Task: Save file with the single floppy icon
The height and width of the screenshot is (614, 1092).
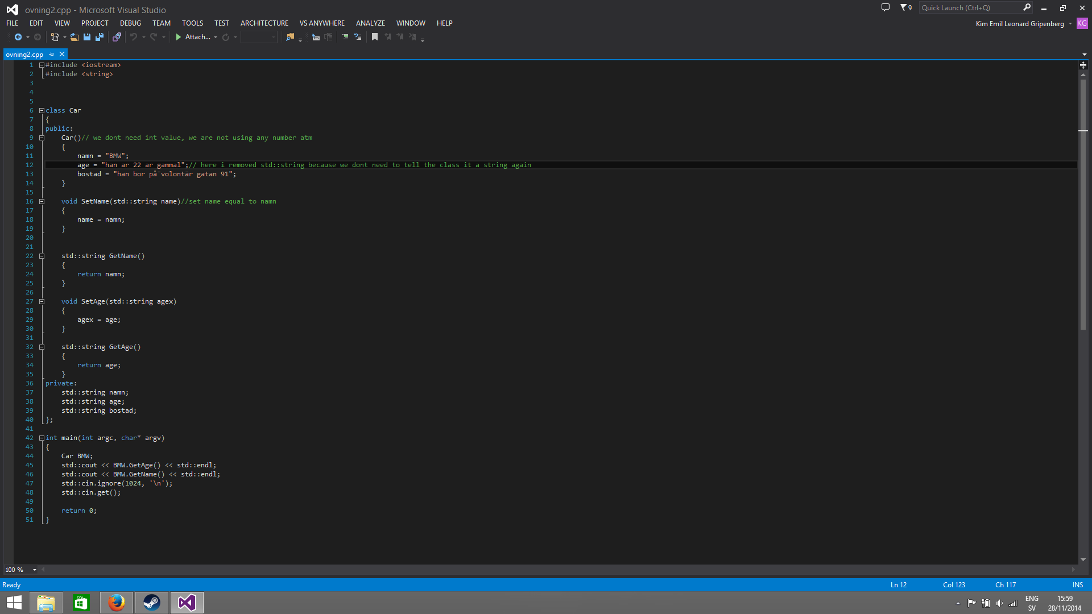Action: [x=87, y=37]
